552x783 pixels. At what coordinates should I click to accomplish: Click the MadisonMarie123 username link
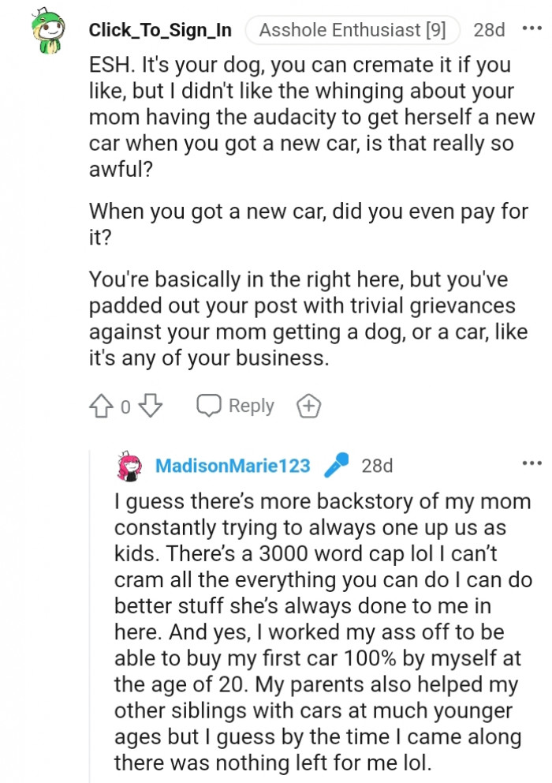(x=232, y=466)
